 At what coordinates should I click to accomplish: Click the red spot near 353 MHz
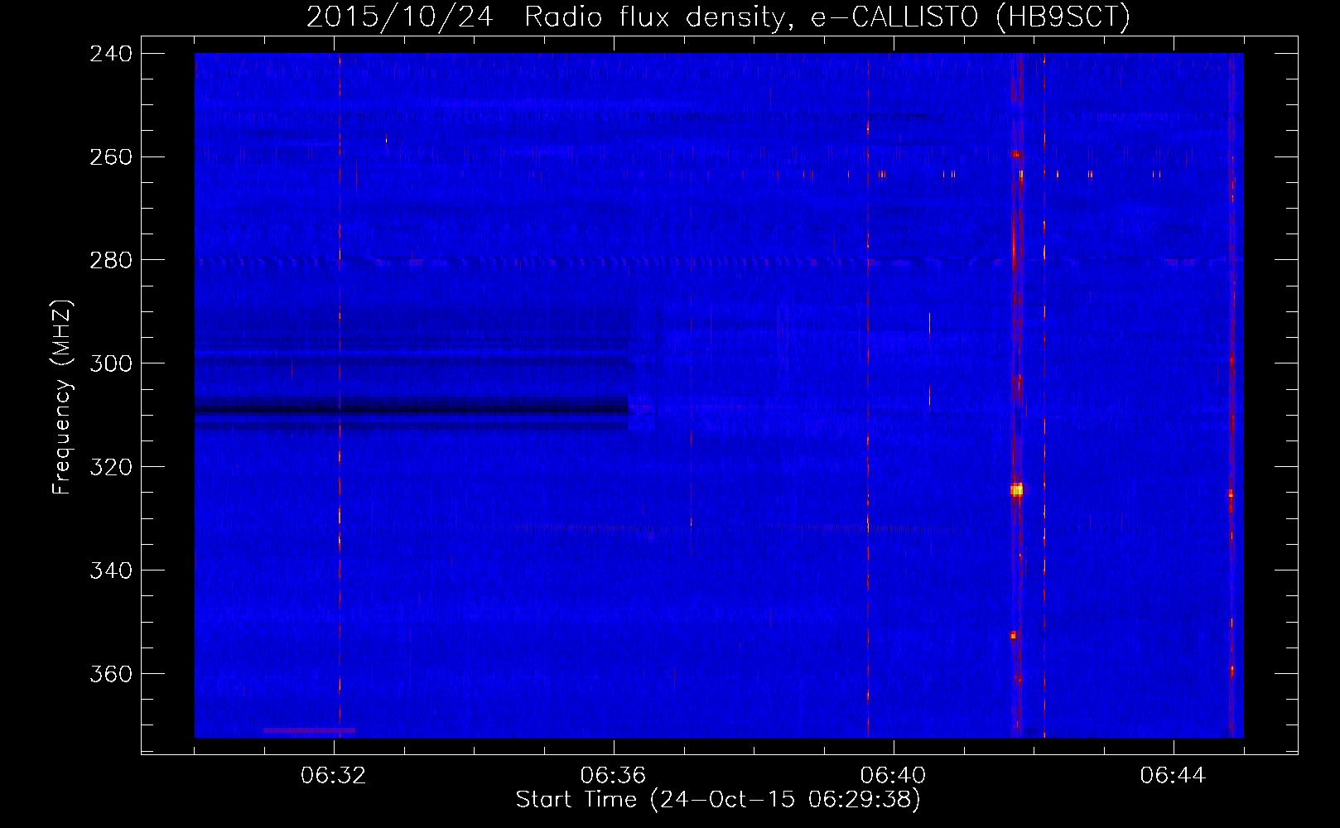pyautogui.click(x=1013, y=635)
